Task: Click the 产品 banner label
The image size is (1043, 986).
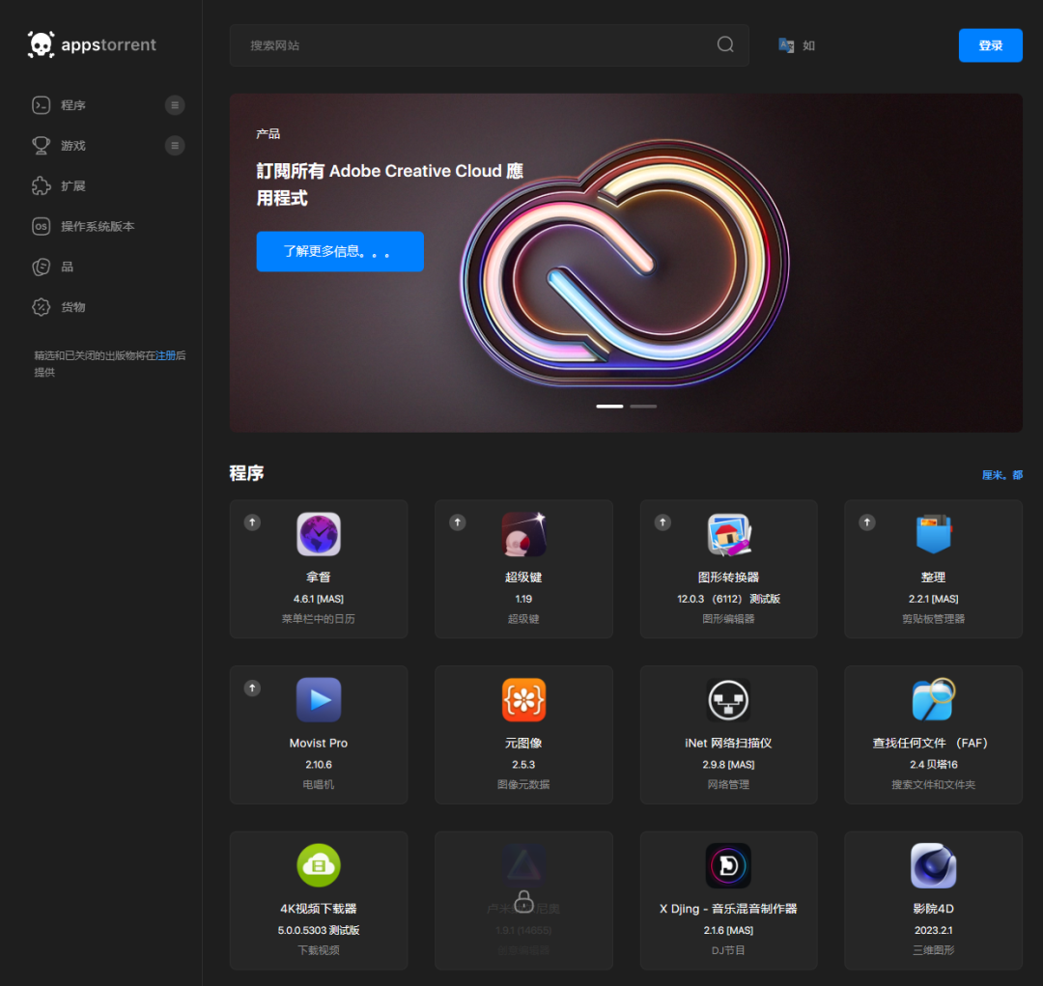Action: tap(268, 133)
